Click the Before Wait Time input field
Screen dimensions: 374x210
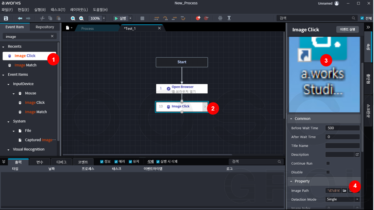click(x=342, y=128)
